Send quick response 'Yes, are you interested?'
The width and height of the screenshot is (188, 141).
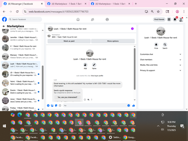coord(67,97)
